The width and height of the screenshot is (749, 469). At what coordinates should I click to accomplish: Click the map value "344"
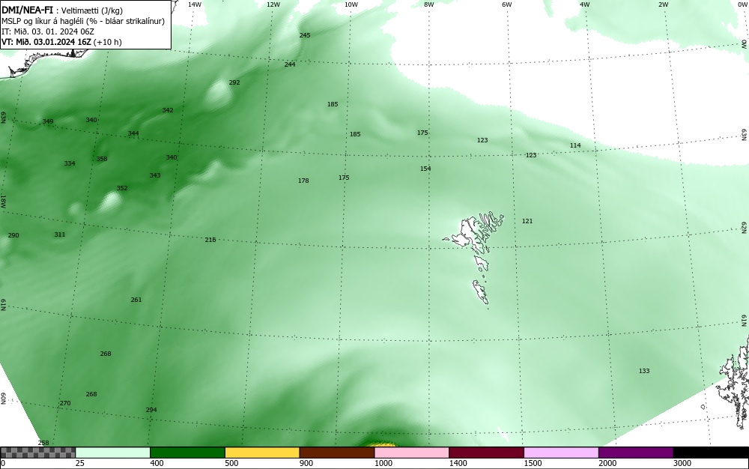point(133,133)
